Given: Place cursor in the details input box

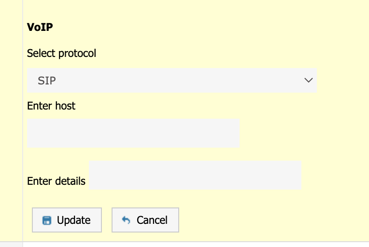Looking at the screenshot, I should click(195, 176).
